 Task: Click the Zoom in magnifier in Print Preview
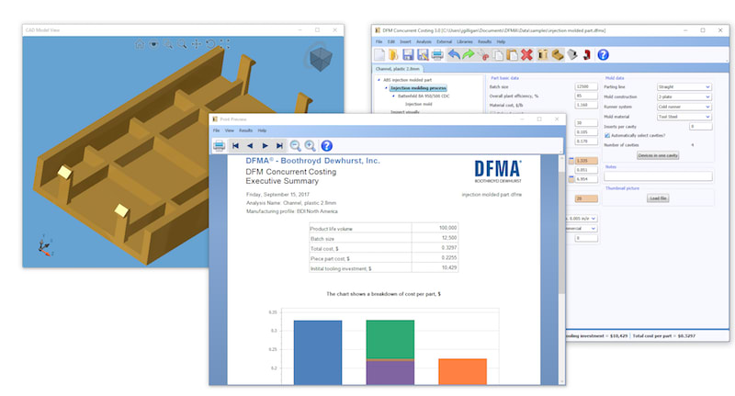click(310, 146)
